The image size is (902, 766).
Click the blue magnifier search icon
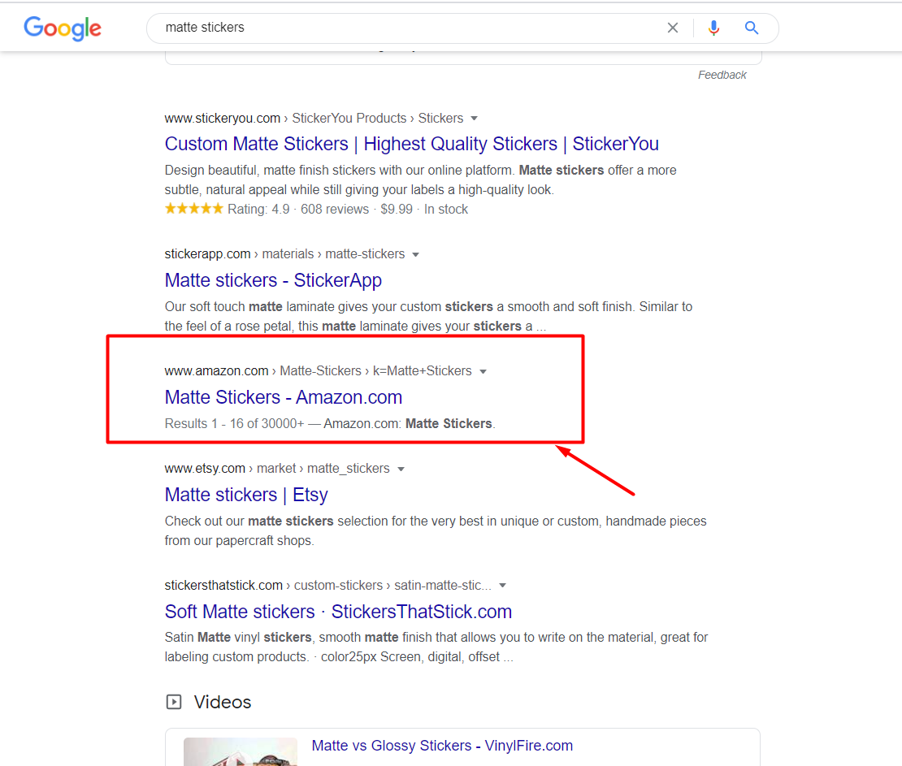(752, 28)
